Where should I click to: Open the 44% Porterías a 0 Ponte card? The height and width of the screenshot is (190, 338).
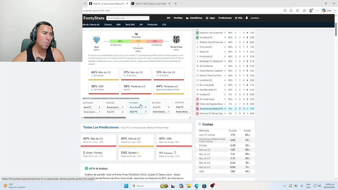point(168,88)
